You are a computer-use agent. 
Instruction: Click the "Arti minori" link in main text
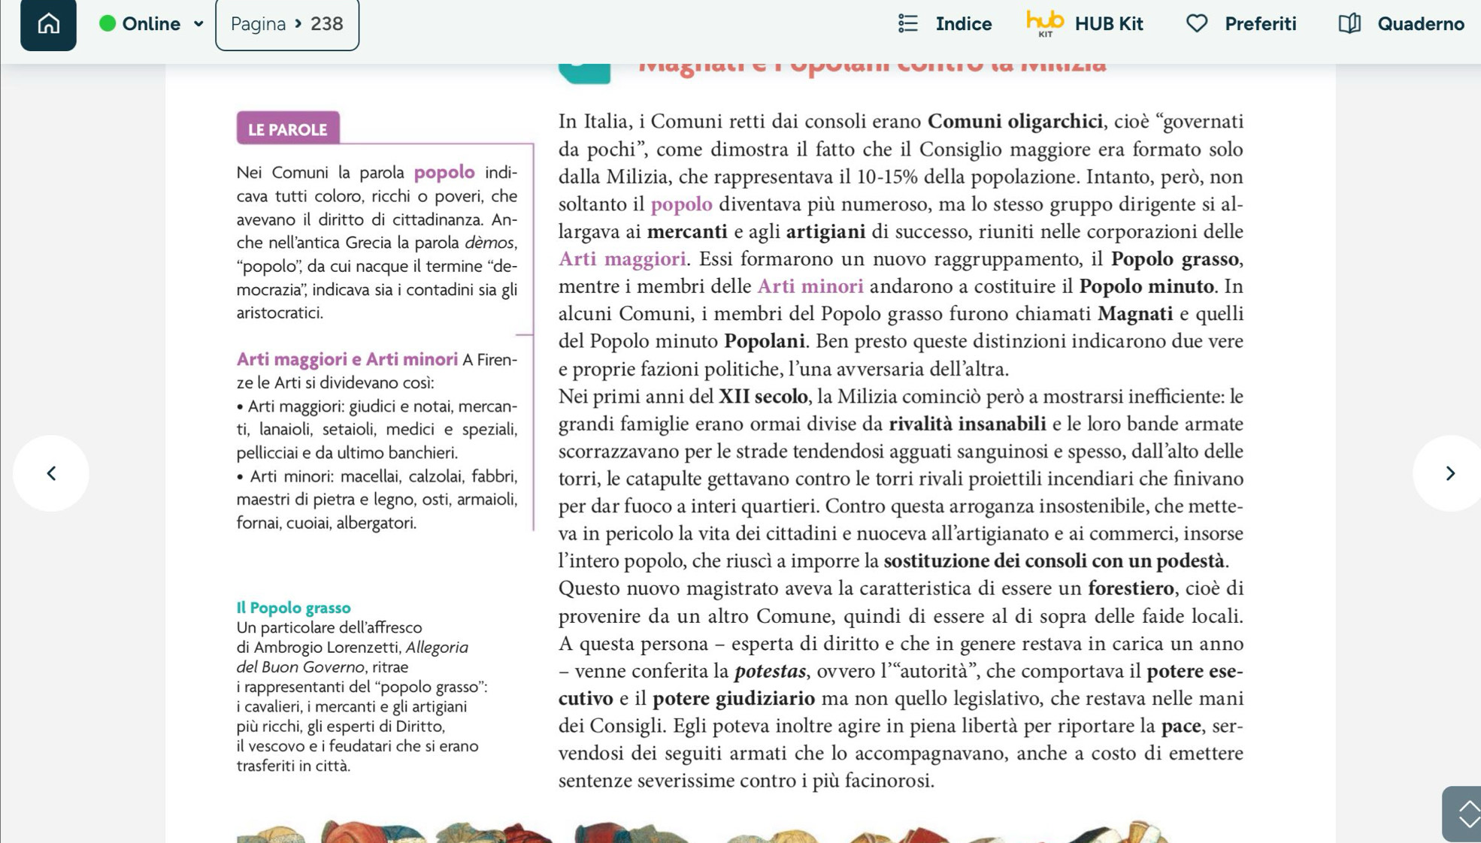[810, 286]
